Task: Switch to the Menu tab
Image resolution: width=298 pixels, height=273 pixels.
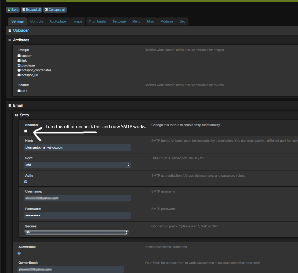Action: (x=136, y=21)
